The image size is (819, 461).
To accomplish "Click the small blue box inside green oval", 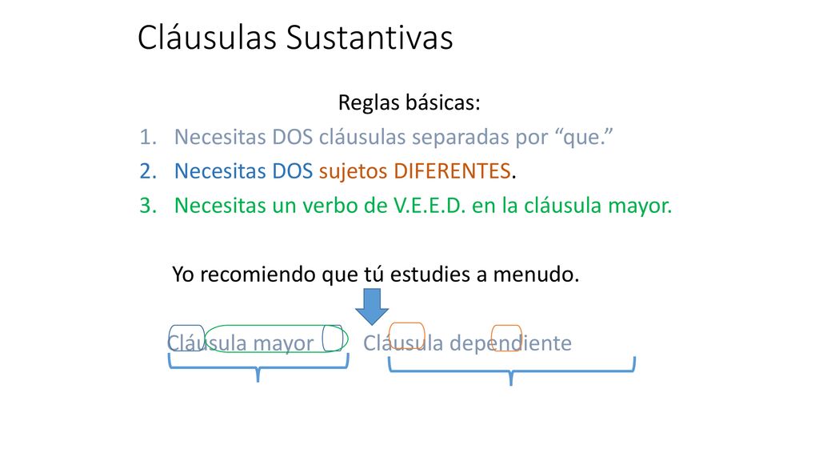I will tap(332, 339).
